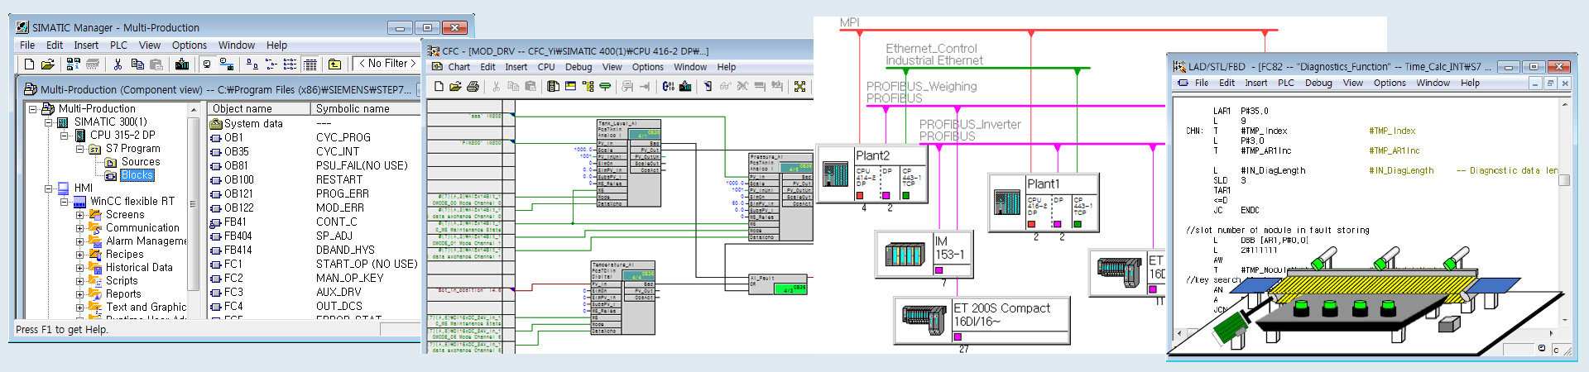Click the New project icon in SIMATIC Manager
The height and width of the screenshot is (372, 1589).
tap(29, 64)
